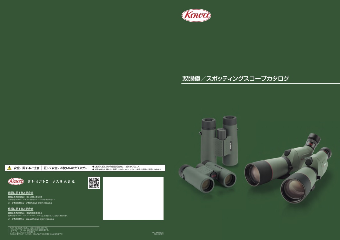Viewport: 340px width, 240px height.
Task: Click the date text 2022年6月現在
Action: (x=159, y=234)
